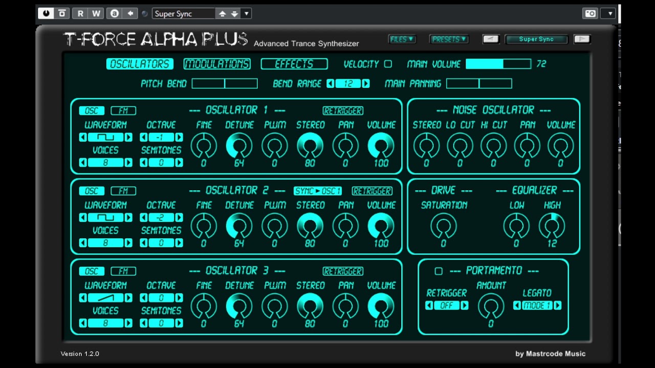Switch to the EFFECTS tab

point(294,64)
